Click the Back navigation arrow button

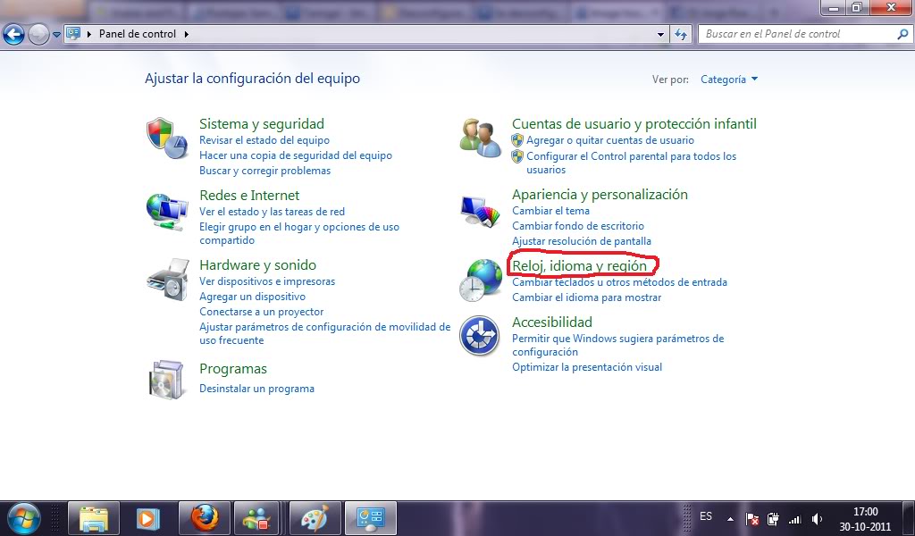coord(14,35)
